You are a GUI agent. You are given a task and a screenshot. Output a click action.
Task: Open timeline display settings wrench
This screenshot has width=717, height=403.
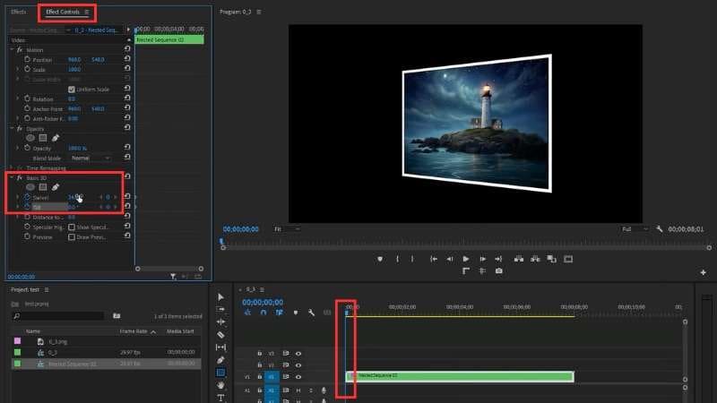coord(311,313)
